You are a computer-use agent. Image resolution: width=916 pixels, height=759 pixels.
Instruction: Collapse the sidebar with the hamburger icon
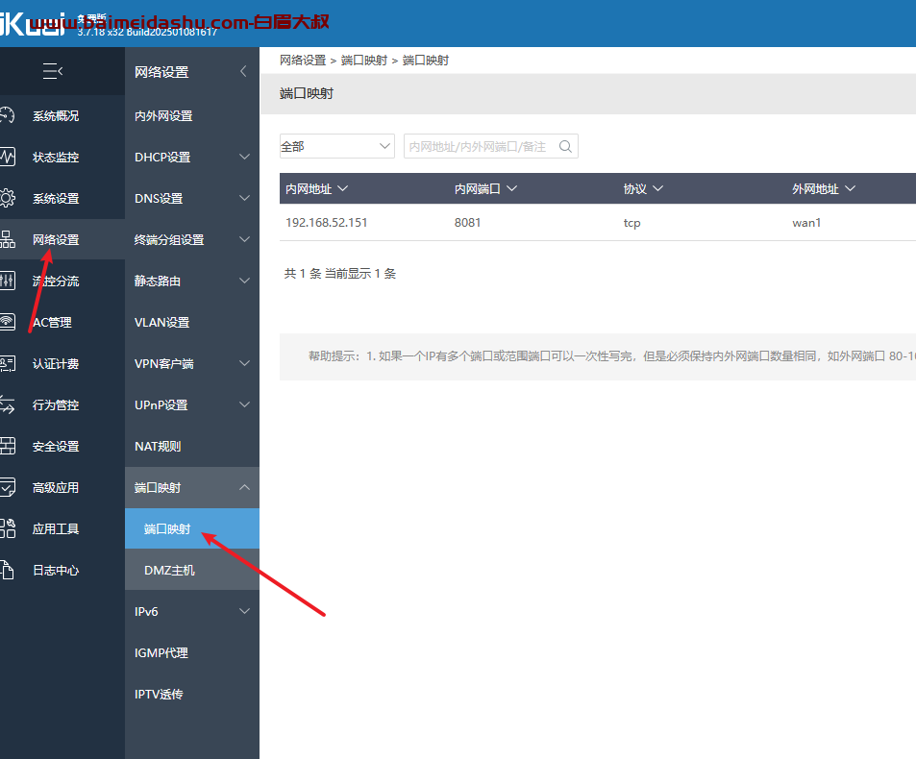pyautogui.click(x=53, y=71)
